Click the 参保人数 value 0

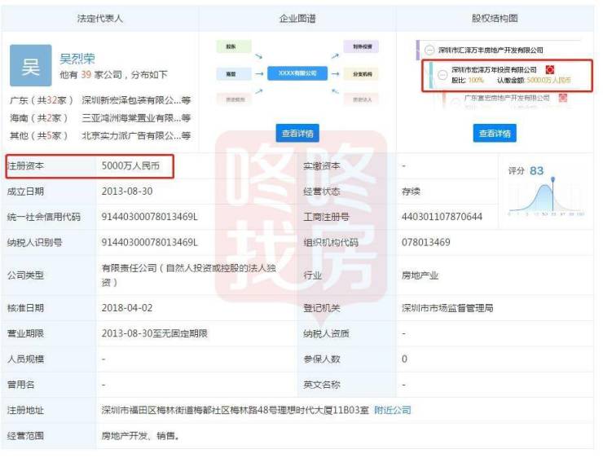[x=404, y=359]
